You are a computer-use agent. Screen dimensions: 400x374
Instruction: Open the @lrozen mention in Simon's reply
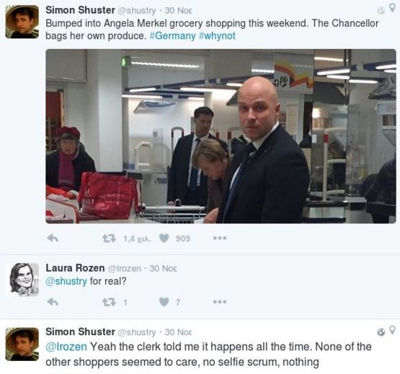click(66, 347)
